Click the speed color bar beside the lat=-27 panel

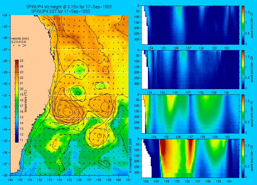pyautogui.click(x=243, y=25)
